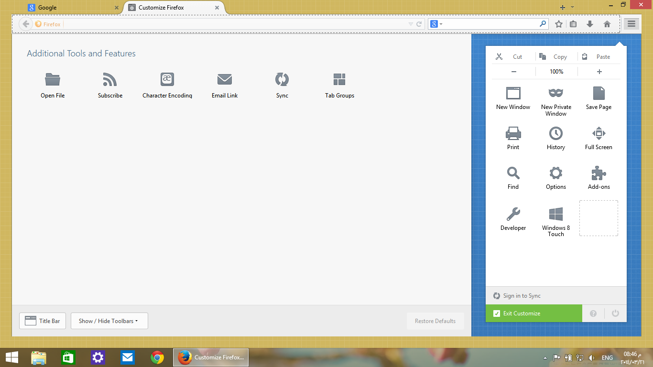This screenshot has width=653, height=367.
Task: Open the bookmarks list icon
Action: (573, 24)
